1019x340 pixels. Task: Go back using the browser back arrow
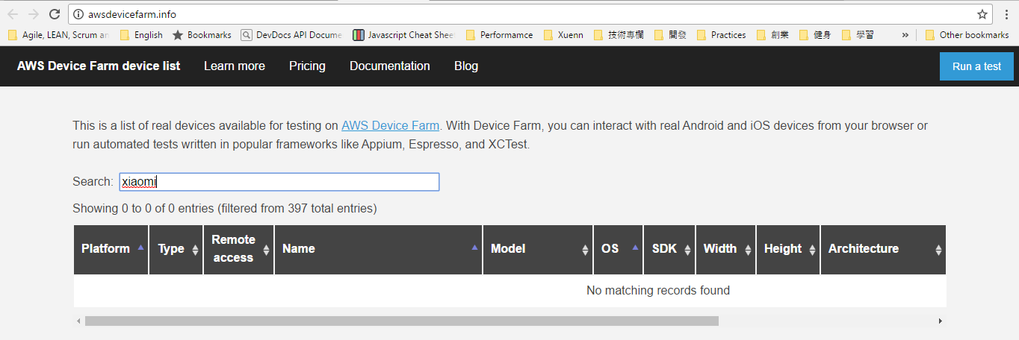[13, 14]
